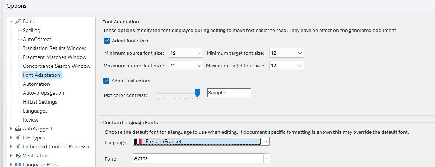The width and height of the screenshot is (435, 167).
Task: Expand the Embedded Content Processor node
Action: (x=11, y=146)
